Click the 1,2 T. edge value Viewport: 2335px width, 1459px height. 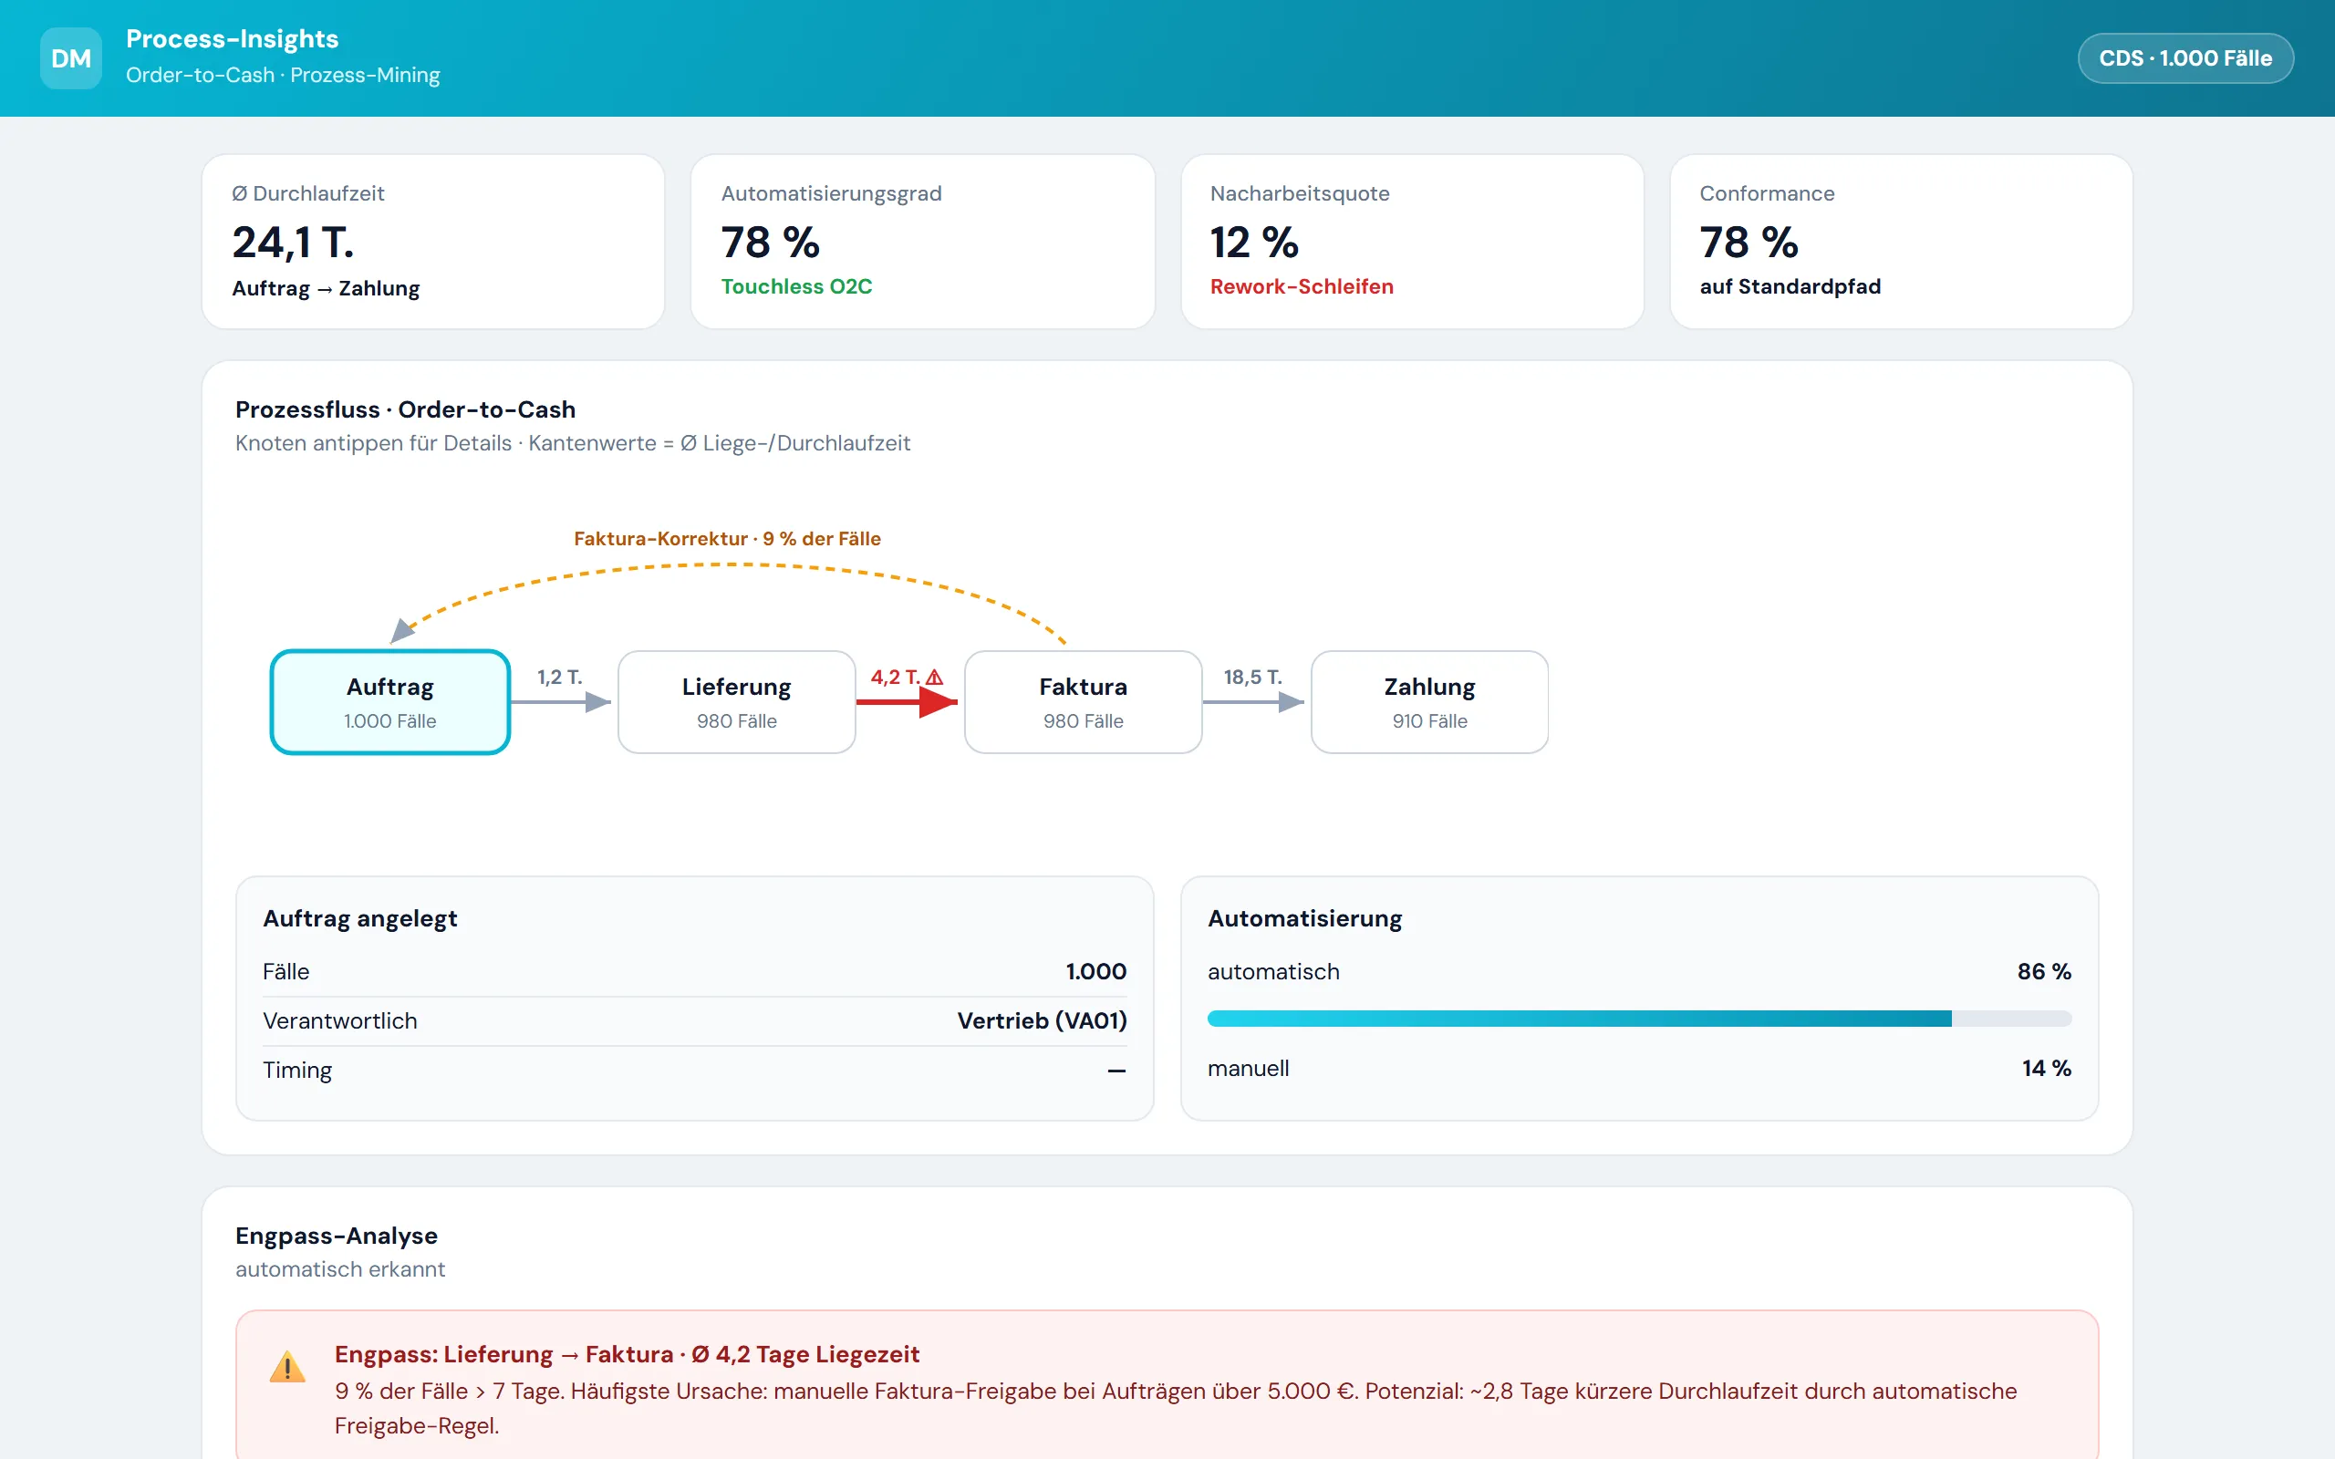pos(560,678)
